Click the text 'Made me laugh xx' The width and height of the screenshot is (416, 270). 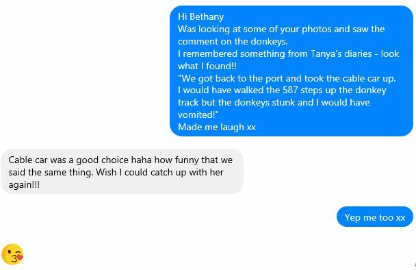pyautogui.click(x=217, y=127)
